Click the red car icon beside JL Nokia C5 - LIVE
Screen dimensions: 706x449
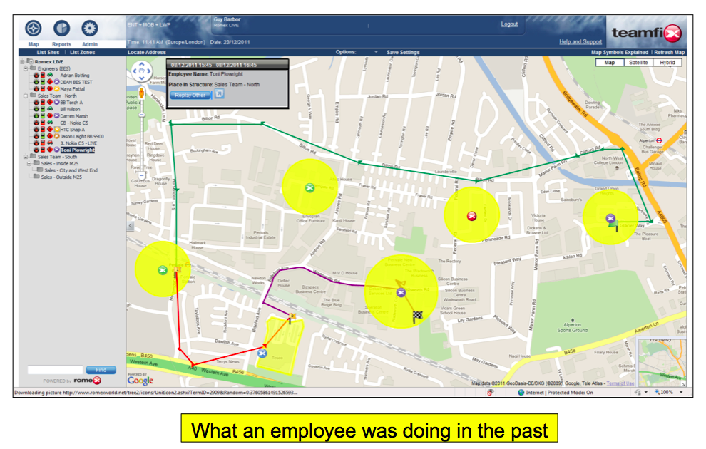(50, 143)
